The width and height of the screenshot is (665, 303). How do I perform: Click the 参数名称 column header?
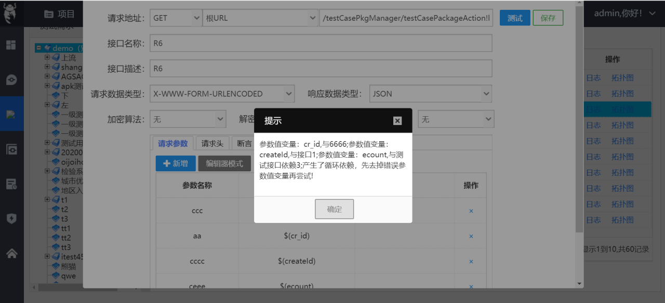[197, 185]
